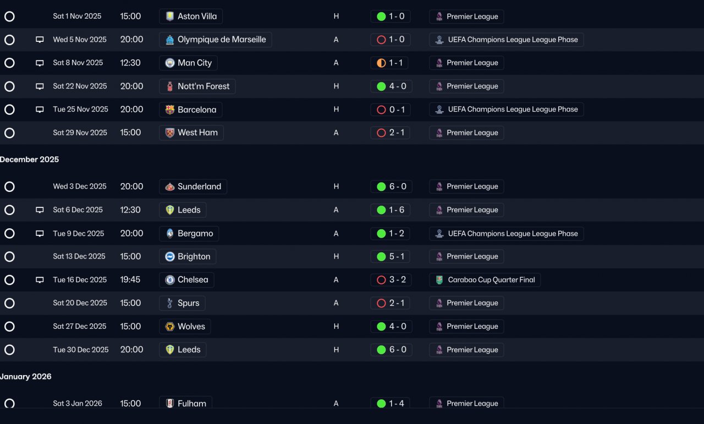
Task: Open the West Ham opponent button
Action: 191,133
